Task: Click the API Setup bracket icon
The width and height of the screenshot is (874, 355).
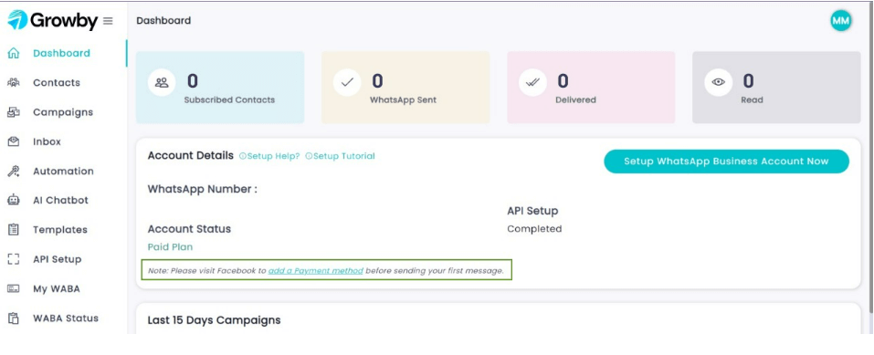Action: tap(14, 259)
